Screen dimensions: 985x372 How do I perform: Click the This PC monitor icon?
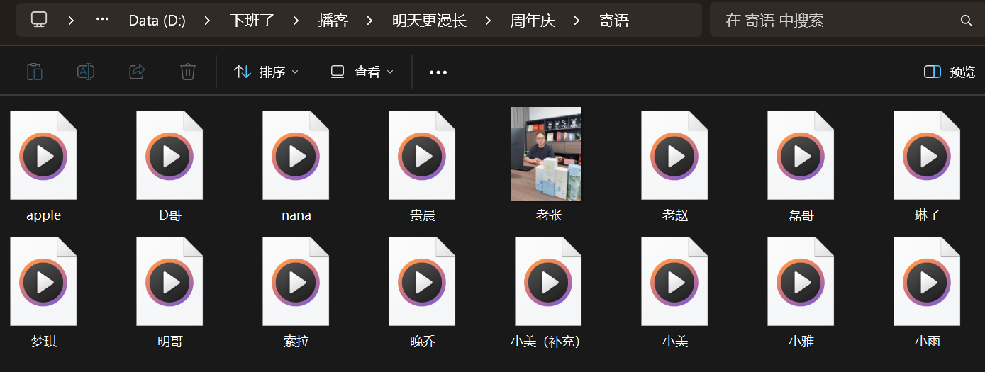(40, 20)
